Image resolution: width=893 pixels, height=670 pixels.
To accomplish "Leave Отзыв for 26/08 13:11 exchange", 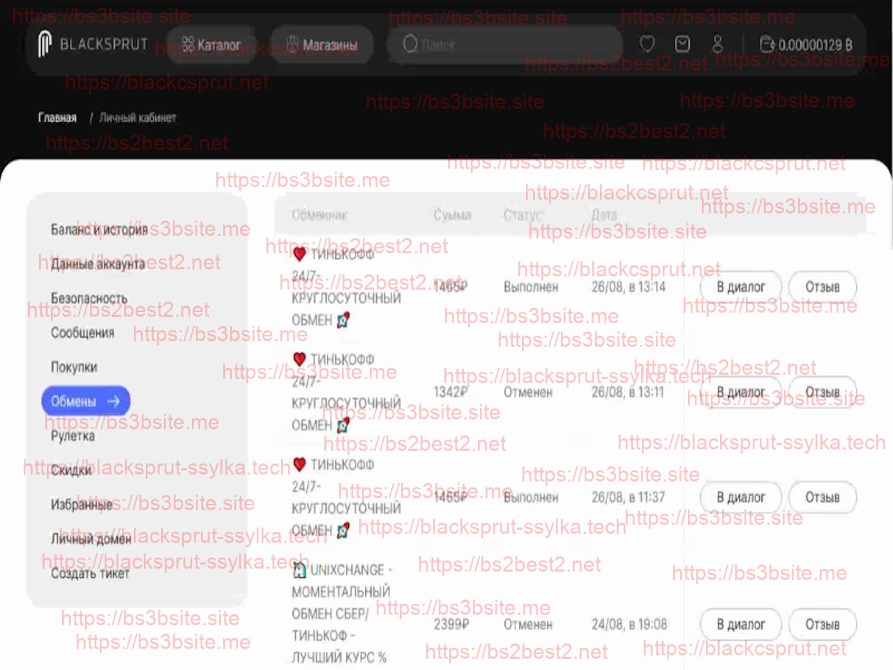I will tap(823, 392).
